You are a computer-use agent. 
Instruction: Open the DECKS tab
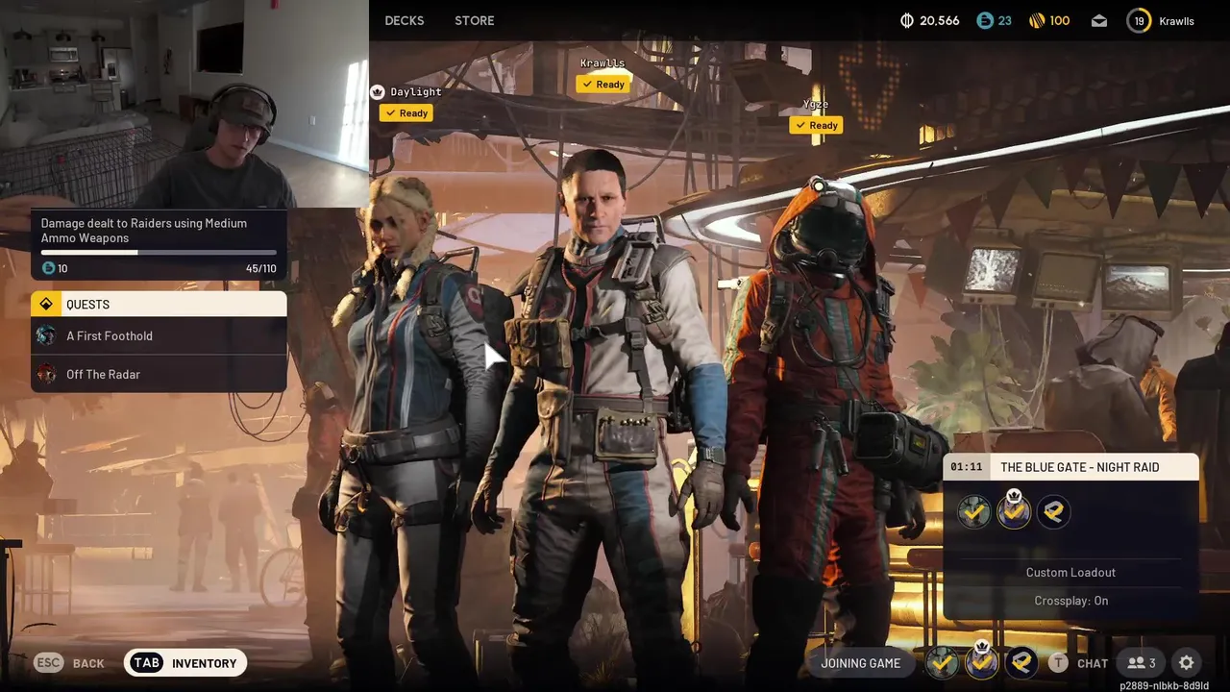click(x=404, y=20)
